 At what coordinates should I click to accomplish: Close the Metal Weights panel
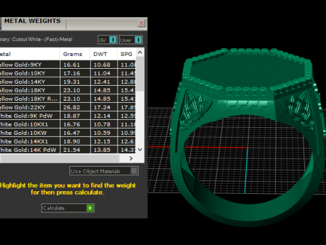[x=141, y=23]
